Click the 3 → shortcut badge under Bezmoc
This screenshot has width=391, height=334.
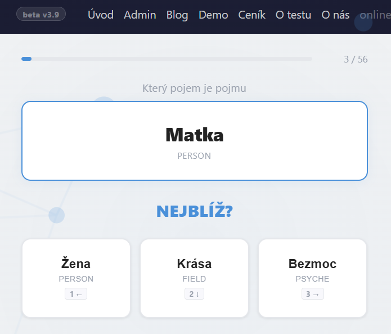click(312, 294)
